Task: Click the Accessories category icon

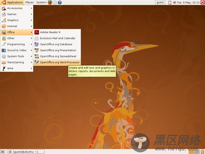Action: click(x=4, y=8)
